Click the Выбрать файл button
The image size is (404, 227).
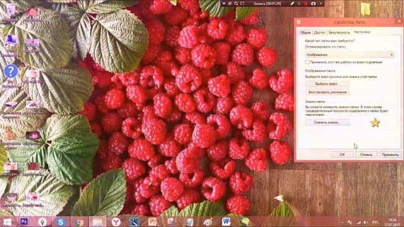point(328,84)
